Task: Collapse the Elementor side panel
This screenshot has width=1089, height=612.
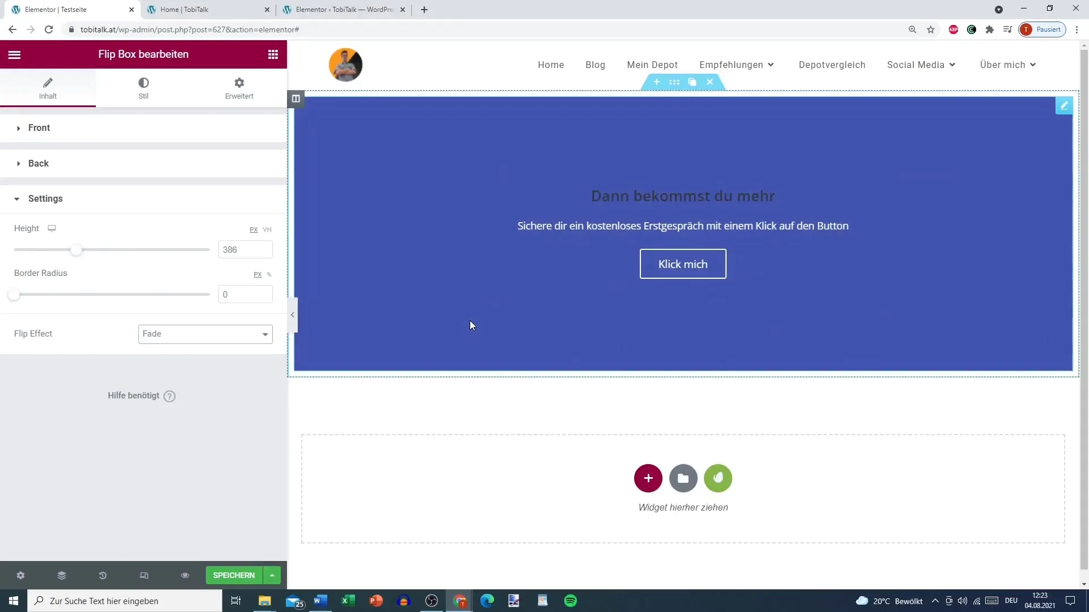Action: click(x=292, y=315)
